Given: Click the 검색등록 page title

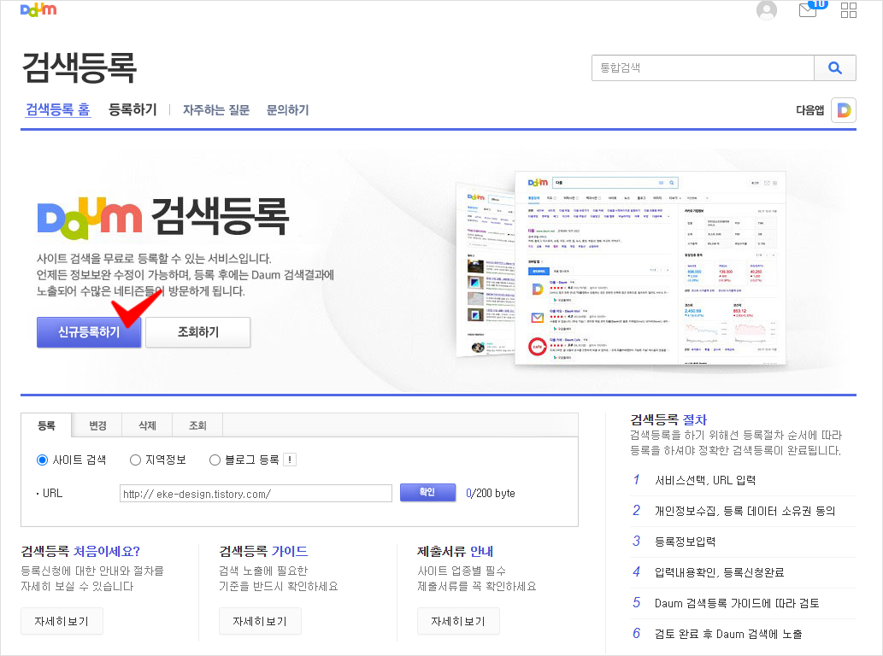Looking at the screenshot, I should [x=79, y=67].
